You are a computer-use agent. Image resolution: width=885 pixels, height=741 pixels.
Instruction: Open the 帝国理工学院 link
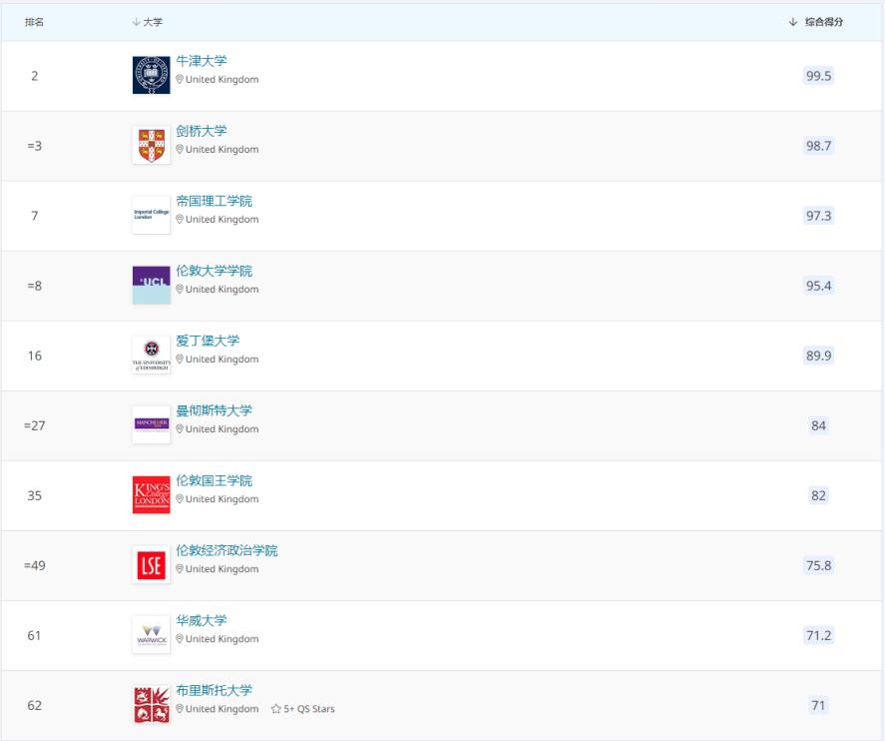click(x=214, y=201)
